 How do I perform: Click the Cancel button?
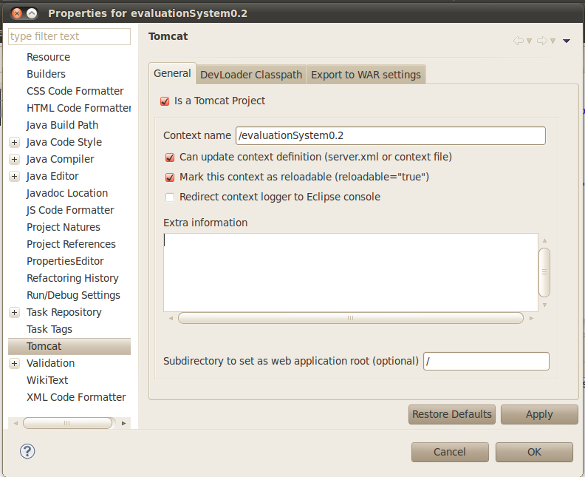click(x=450, y=452)
